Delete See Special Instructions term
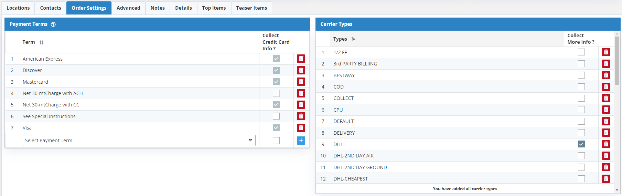 tap(301, 116)
